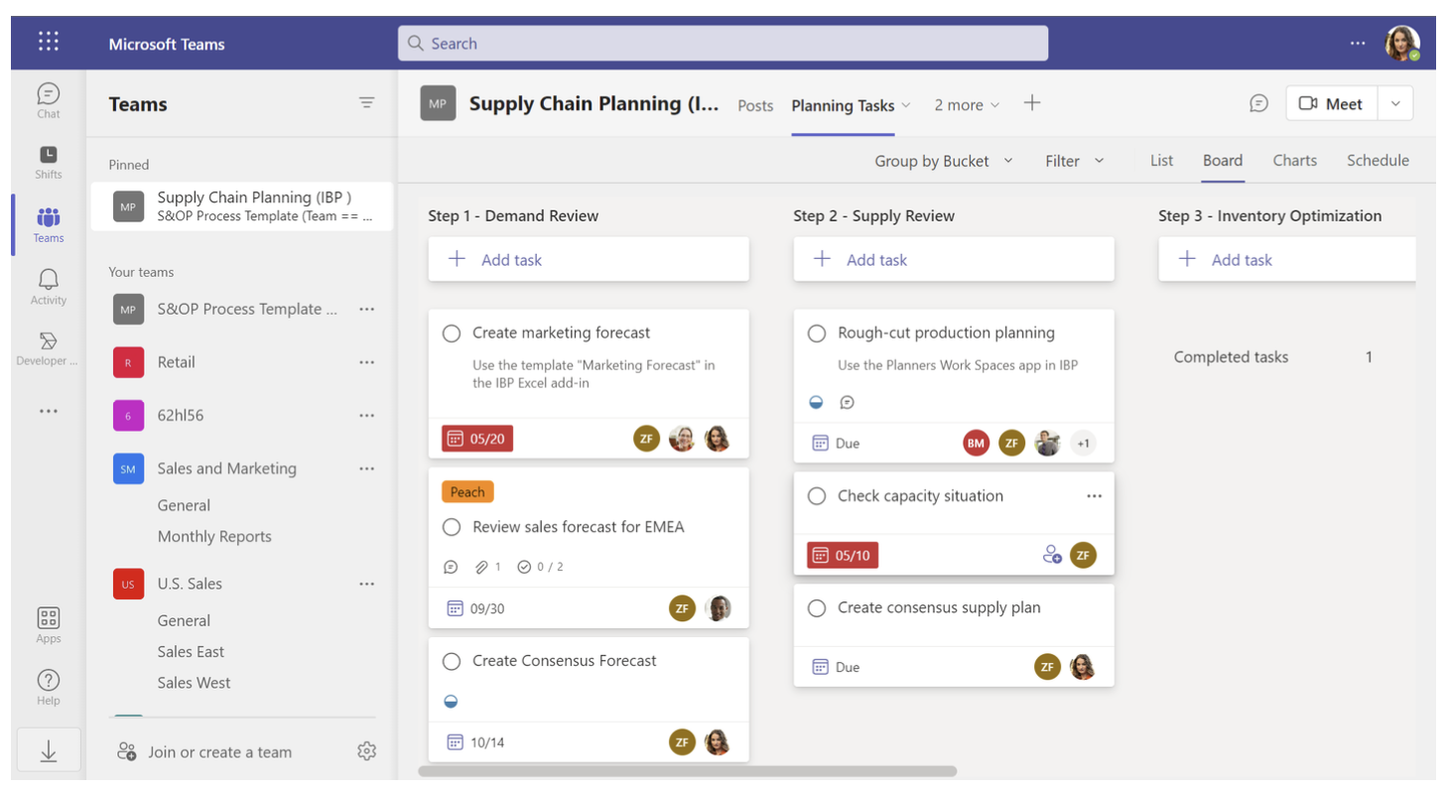This screenshot has width=1449, height=792.
Task: Click the Peach label on Review sales forecast
Action: [467, 492]
